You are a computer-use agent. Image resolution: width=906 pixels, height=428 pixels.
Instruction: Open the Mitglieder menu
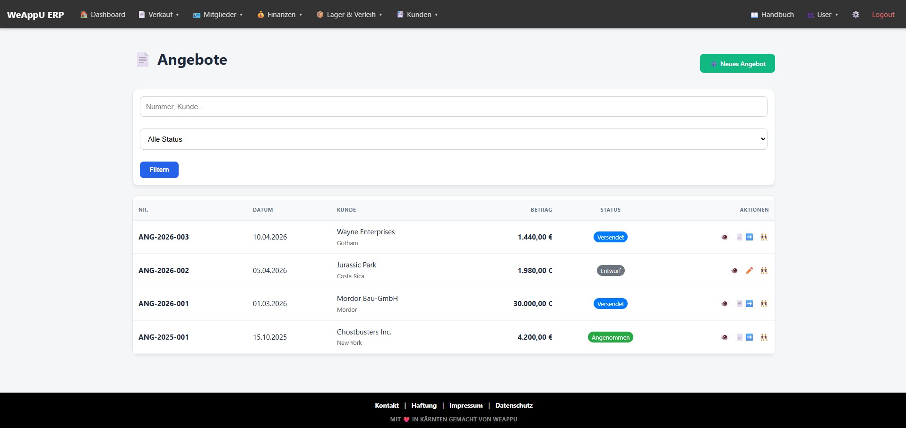pos(218,15)
